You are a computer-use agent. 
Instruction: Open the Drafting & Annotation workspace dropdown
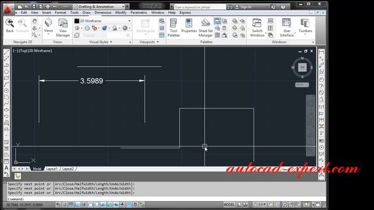(99, 6)
